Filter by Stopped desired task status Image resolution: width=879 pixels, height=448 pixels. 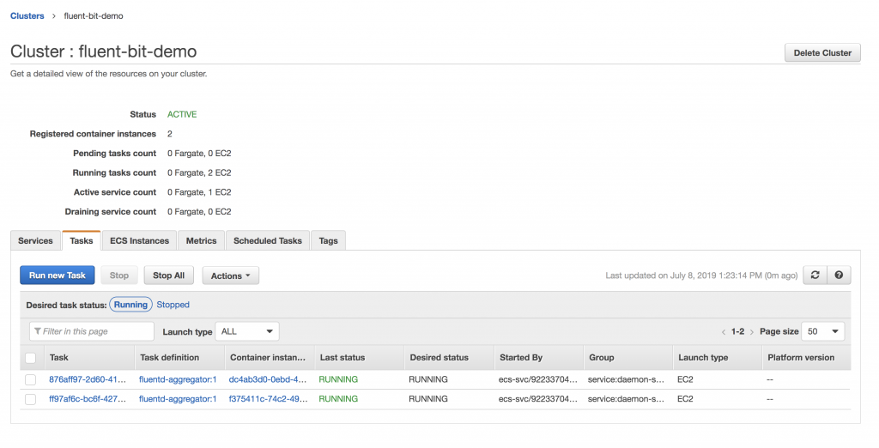(x=173, y=305)
